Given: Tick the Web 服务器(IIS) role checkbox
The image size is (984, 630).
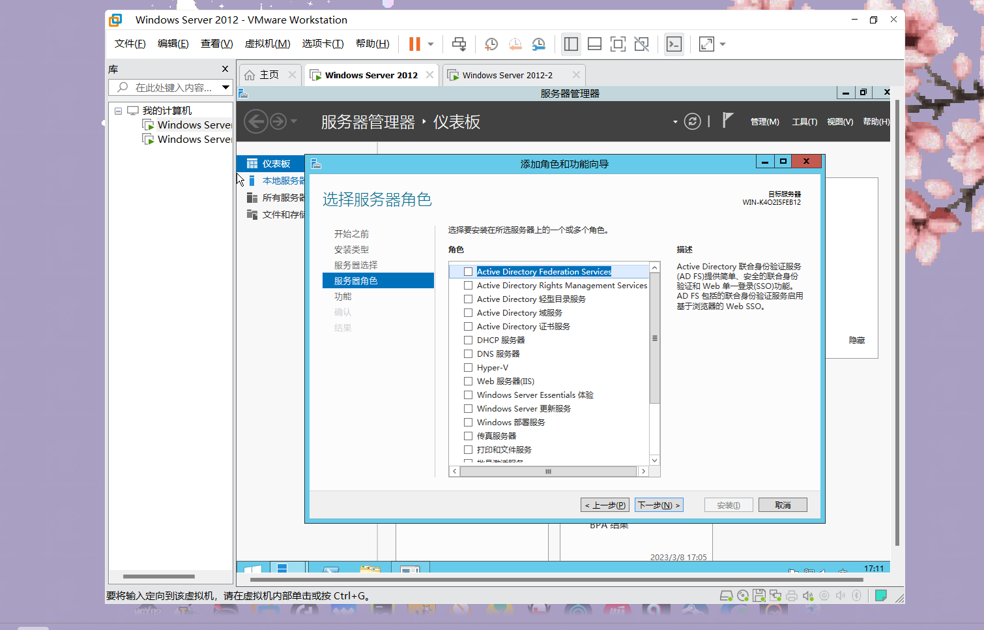Looking at the screenshot, I should [468, 382].
